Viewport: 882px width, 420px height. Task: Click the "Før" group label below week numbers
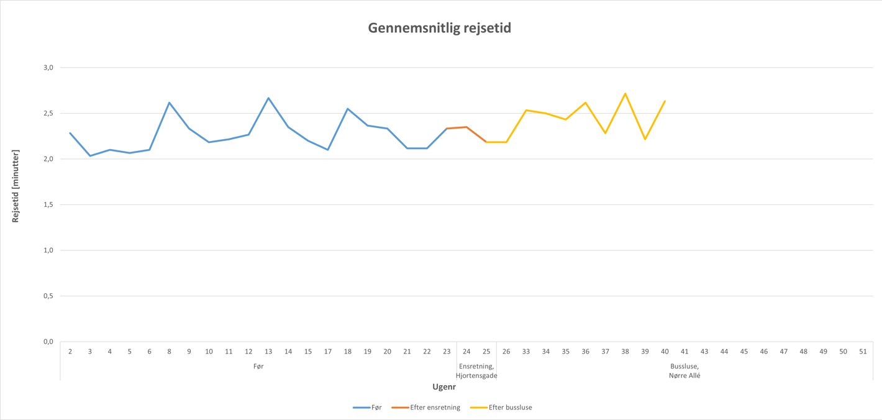coord(258,367)
